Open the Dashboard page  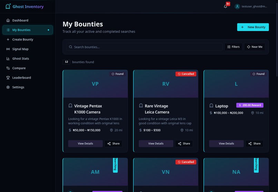tap(28, 20)
